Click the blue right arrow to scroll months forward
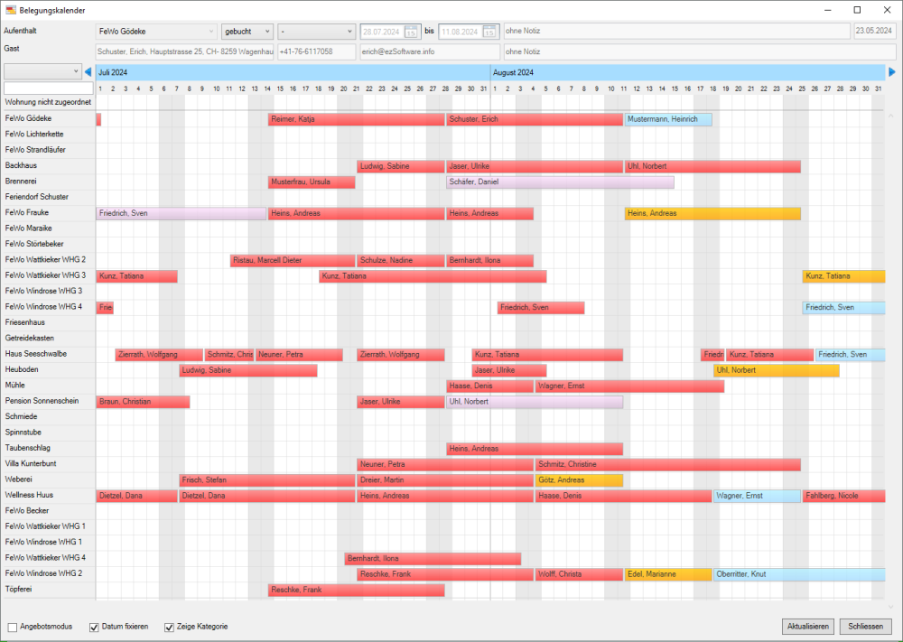Viewport: 903px width, 642px height. (890, 71)
